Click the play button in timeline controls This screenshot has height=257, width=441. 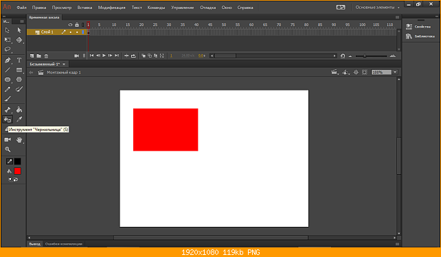104,56
